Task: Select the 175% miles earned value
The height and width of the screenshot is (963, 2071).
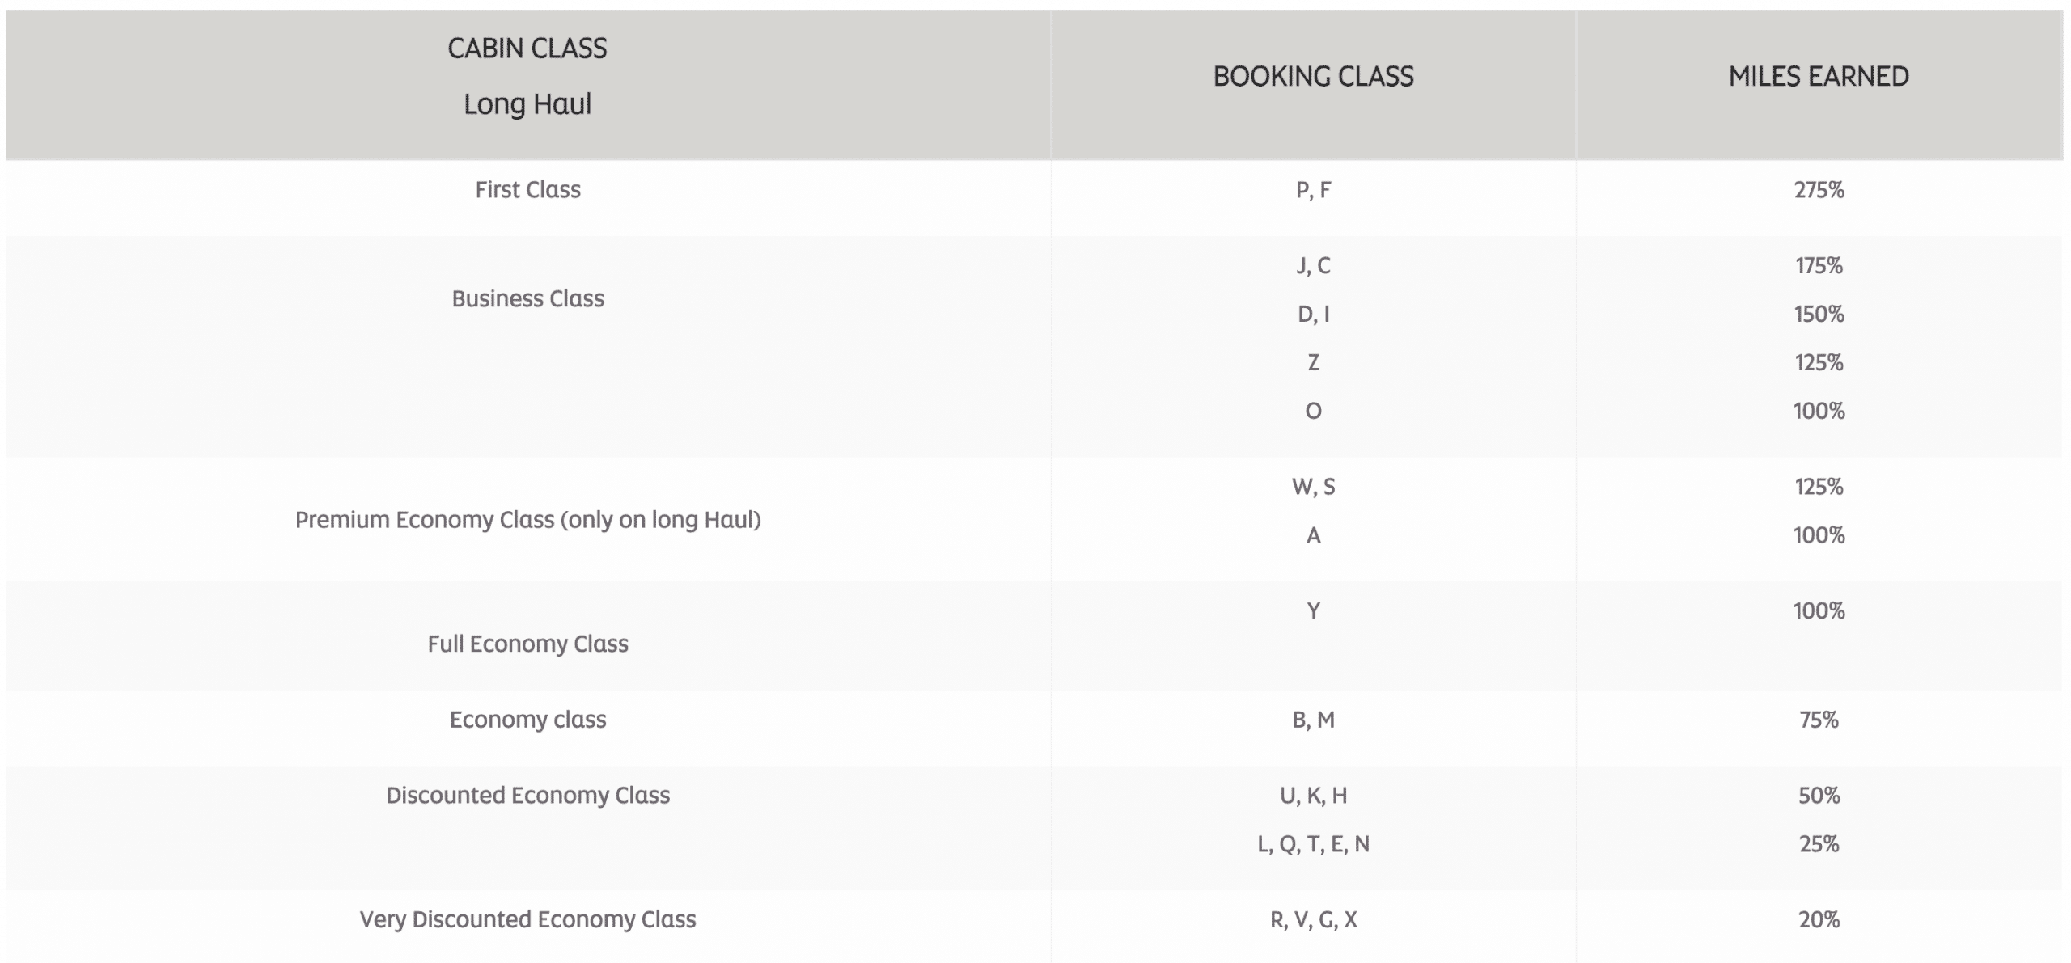Action: tap(1819, 266)
